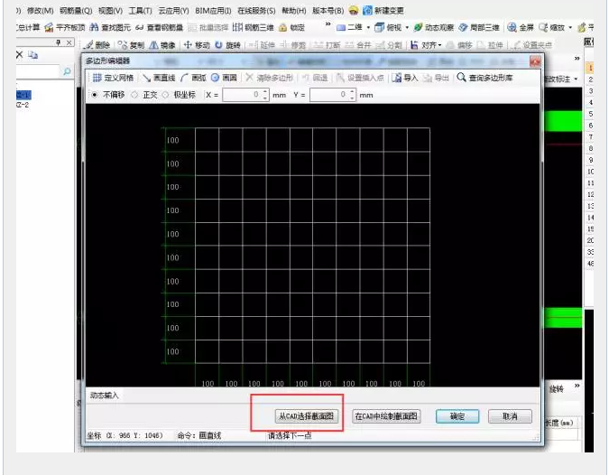The height and width of the screenshot is (475, 609).
Task: Open 工具(T) menu
Action: pos(140,11)
